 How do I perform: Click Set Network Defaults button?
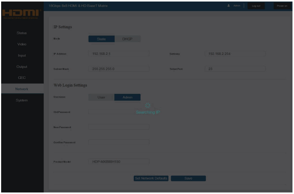[x=151, y=178]
